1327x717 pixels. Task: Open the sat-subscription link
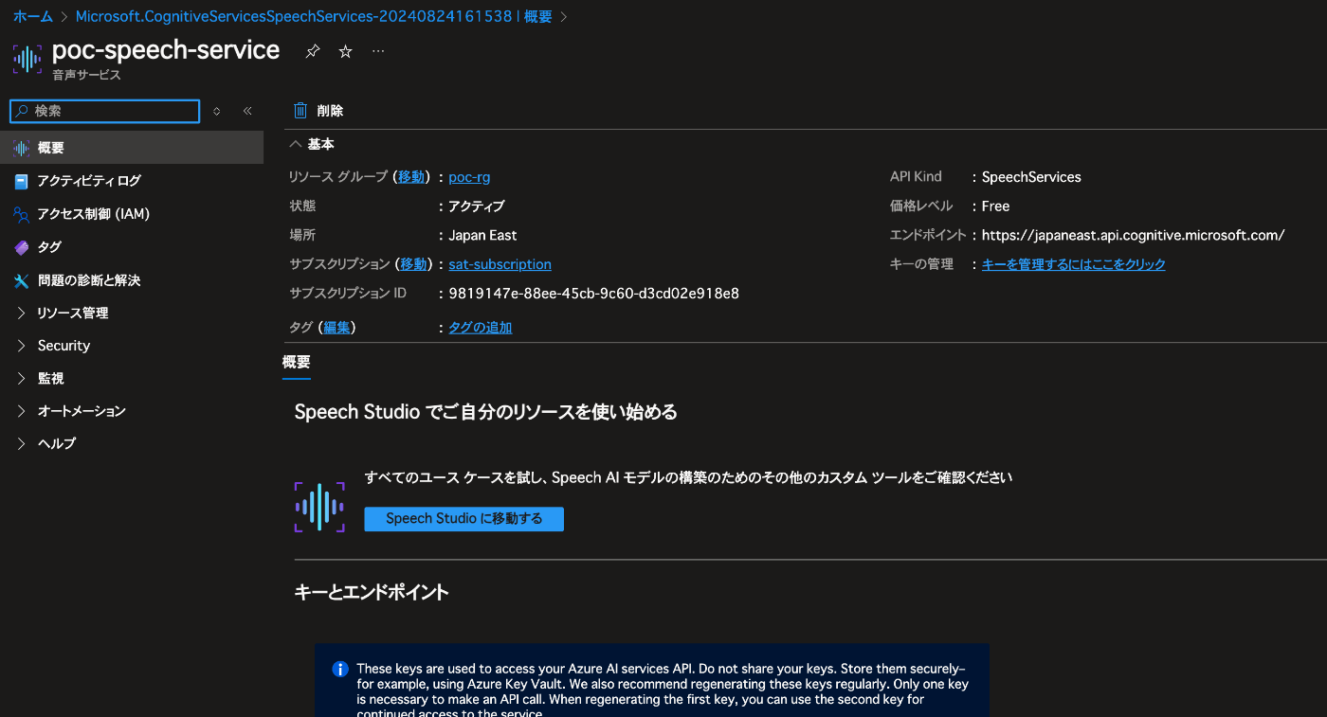tap(500, 264)
